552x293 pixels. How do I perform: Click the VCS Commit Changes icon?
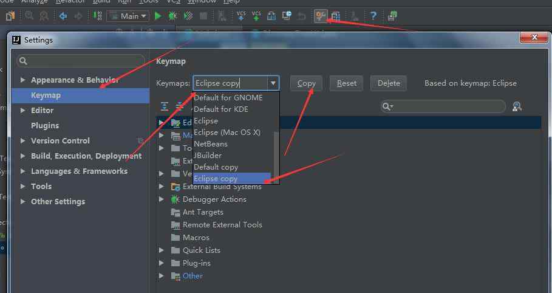click(256, 16)
